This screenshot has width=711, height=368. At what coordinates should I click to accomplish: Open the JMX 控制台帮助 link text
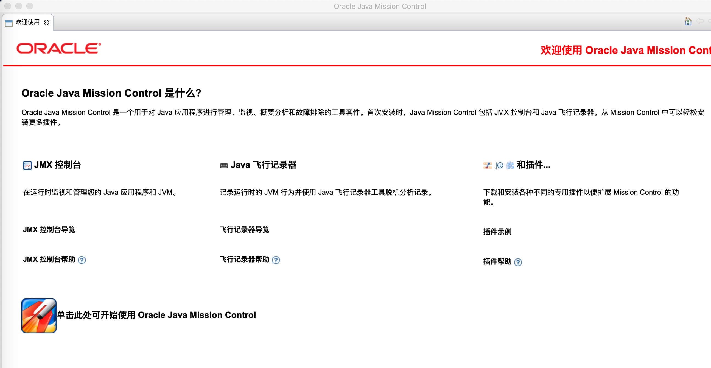[x=49, y=260]
